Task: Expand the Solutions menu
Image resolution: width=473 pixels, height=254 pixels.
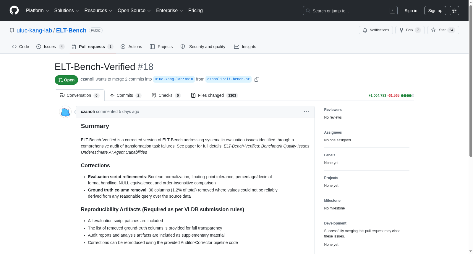Action: point(67,11)
